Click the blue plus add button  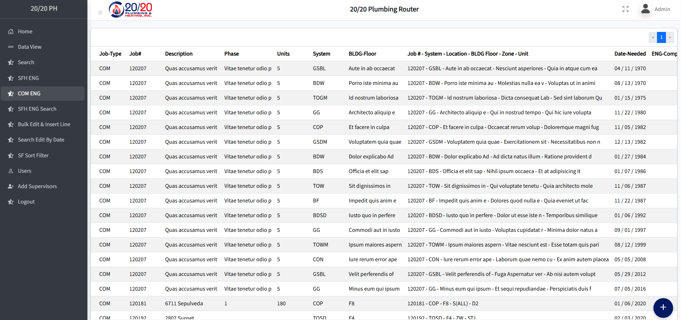point(663,307)
